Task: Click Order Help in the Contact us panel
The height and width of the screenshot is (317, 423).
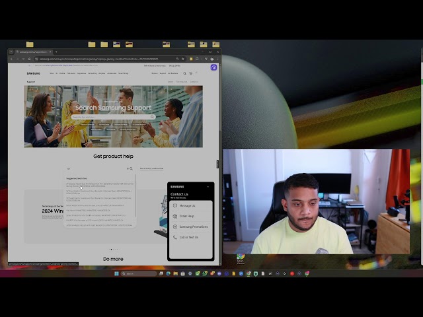Action: 191,216
